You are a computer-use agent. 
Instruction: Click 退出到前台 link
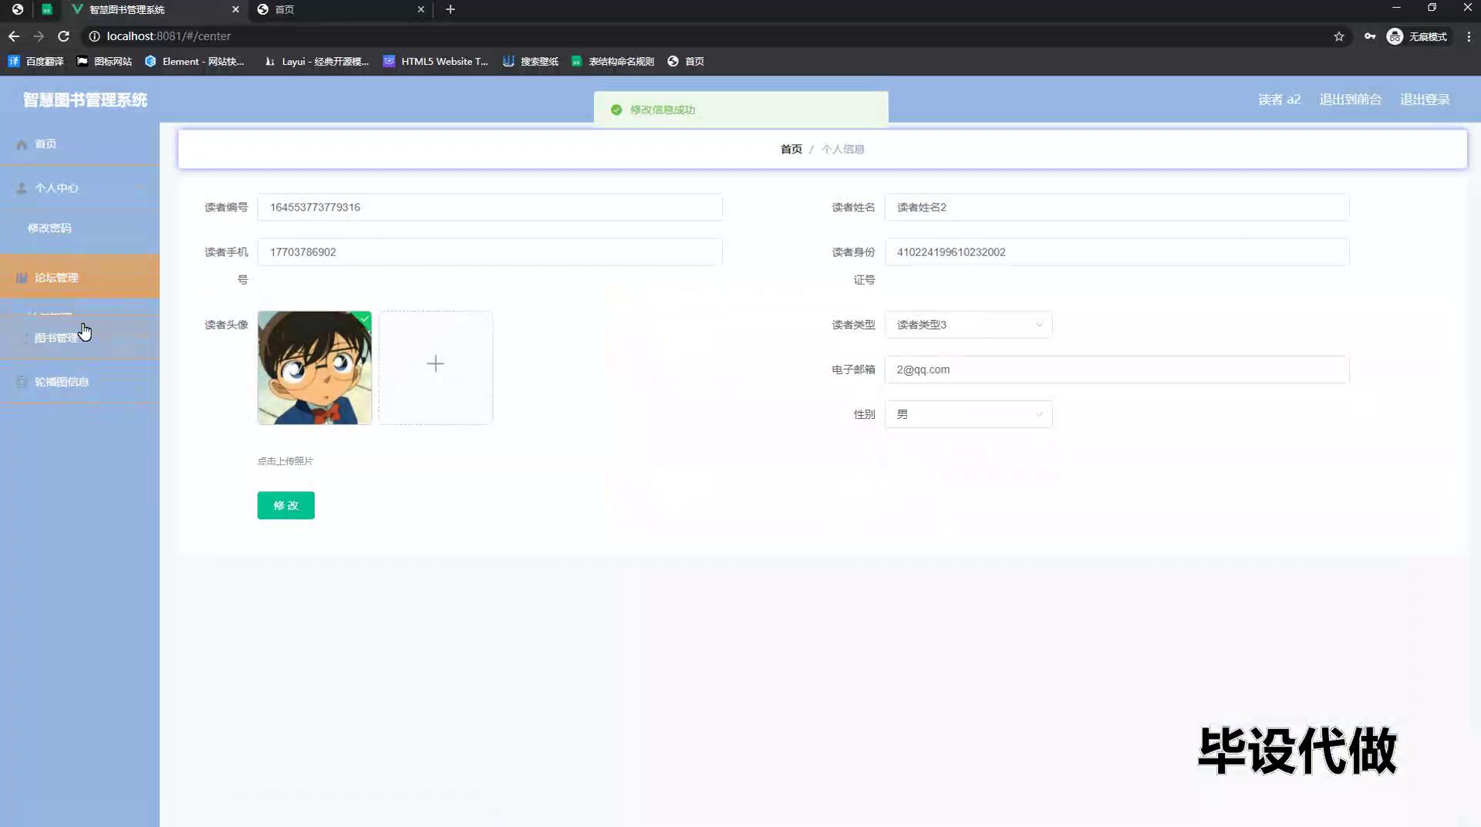coord(1350,100)
